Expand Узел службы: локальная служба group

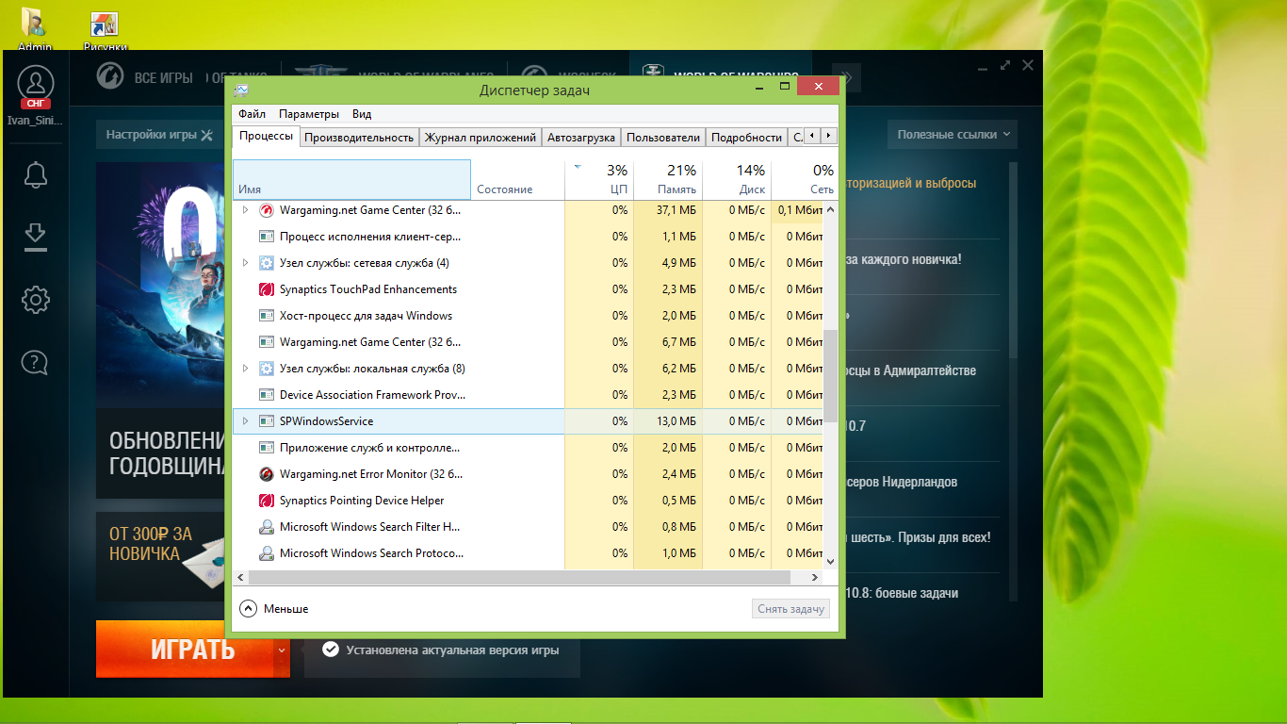click(x=246, y=369)
